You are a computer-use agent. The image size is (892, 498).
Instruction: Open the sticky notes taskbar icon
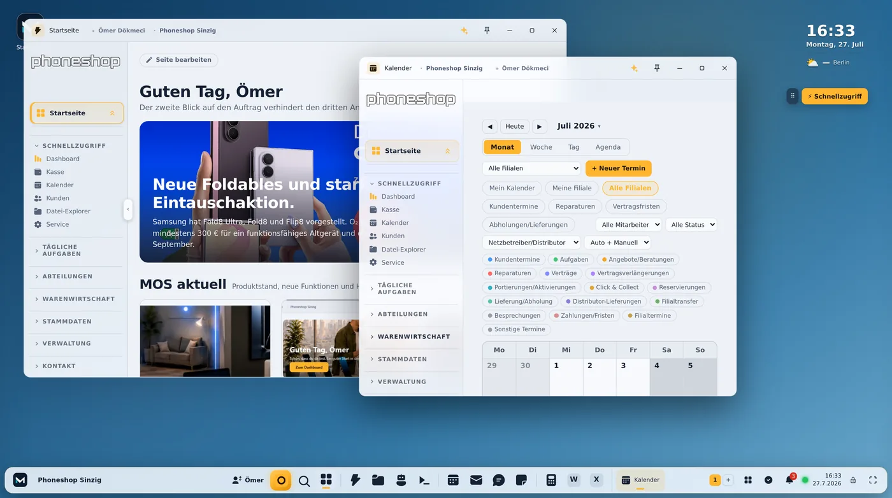[521, 480]
